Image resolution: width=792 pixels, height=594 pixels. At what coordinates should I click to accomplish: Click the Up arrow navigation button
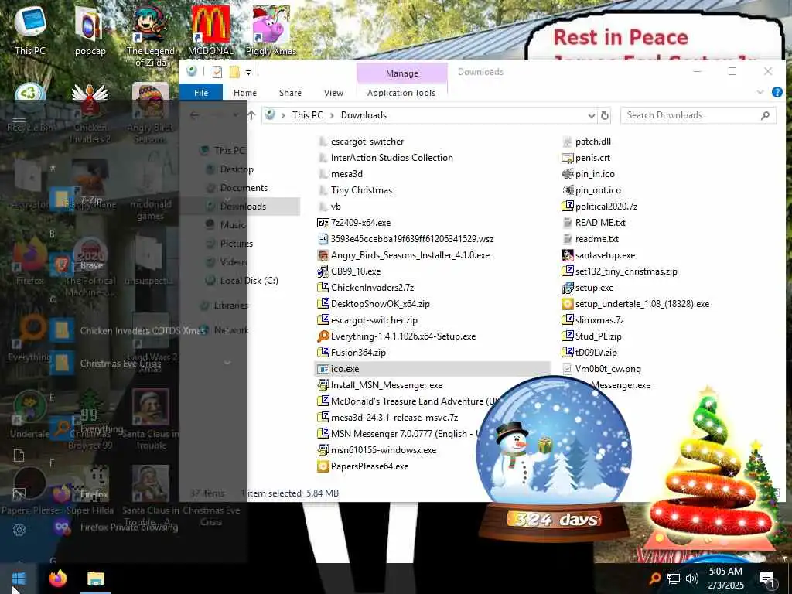click(x=251, y=115)
